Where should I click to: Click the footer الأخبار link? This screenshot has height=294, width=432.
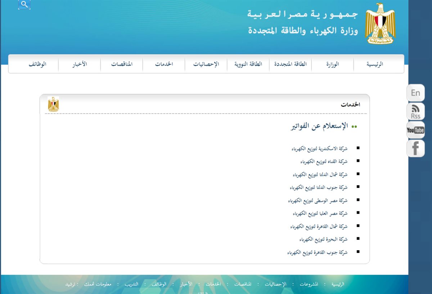186,284
